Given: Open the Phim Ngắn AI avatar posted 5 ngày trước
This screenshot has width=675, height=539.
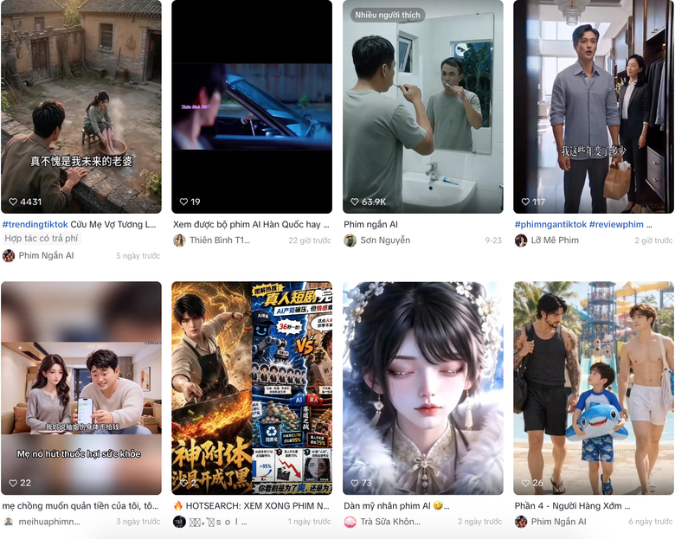Looking at the screenshot, I should click(9, 256).
